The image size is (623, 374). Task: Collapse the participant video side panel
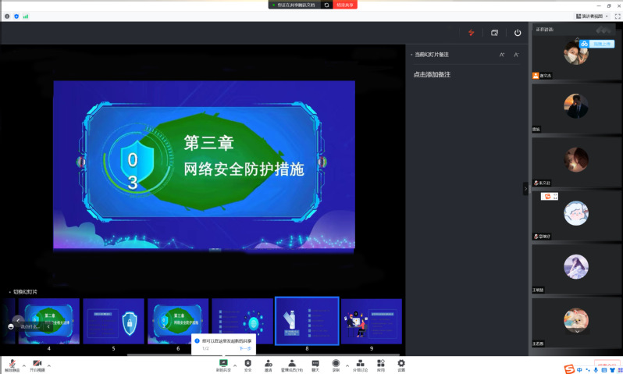pos(525,188)
